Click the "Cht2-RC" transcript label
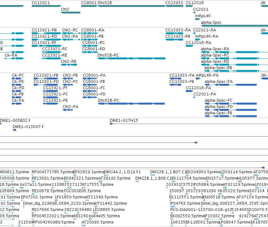The image size is (268, 227). [70, 30]
